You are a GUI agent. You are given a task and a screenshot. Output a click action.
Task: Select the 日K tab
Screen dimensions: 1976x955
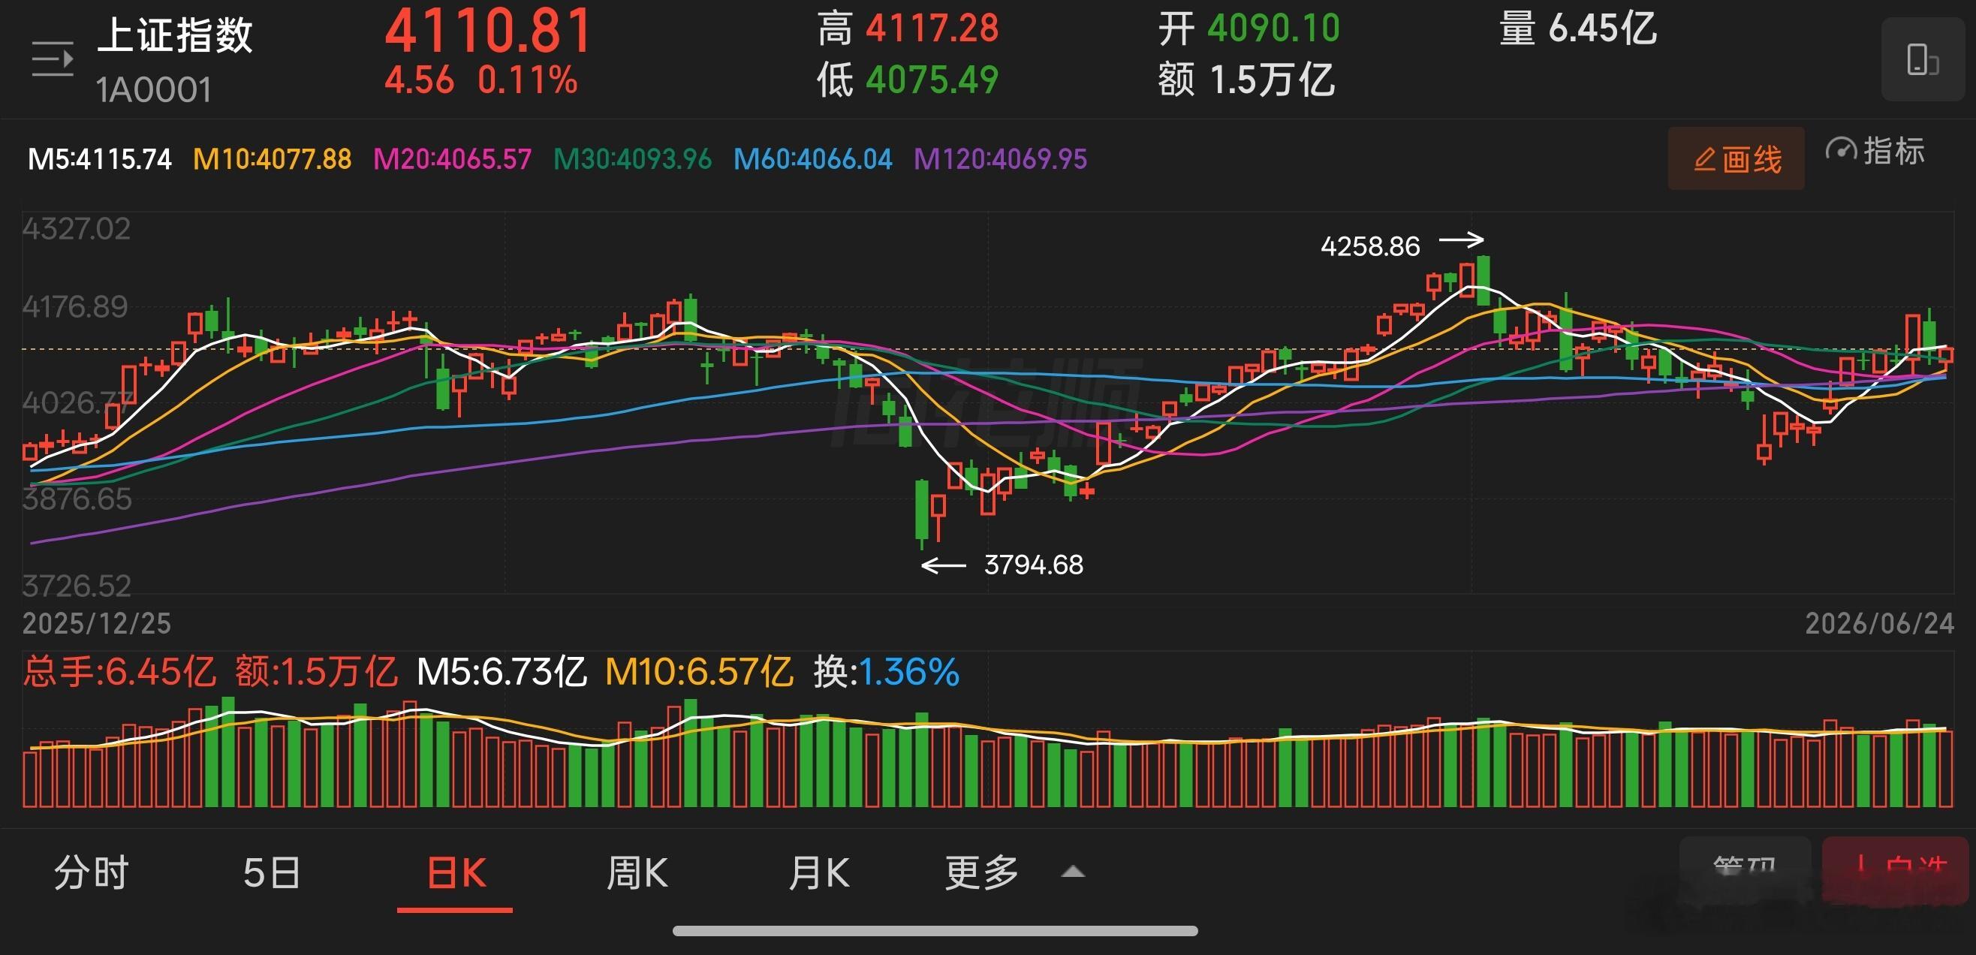456,873
